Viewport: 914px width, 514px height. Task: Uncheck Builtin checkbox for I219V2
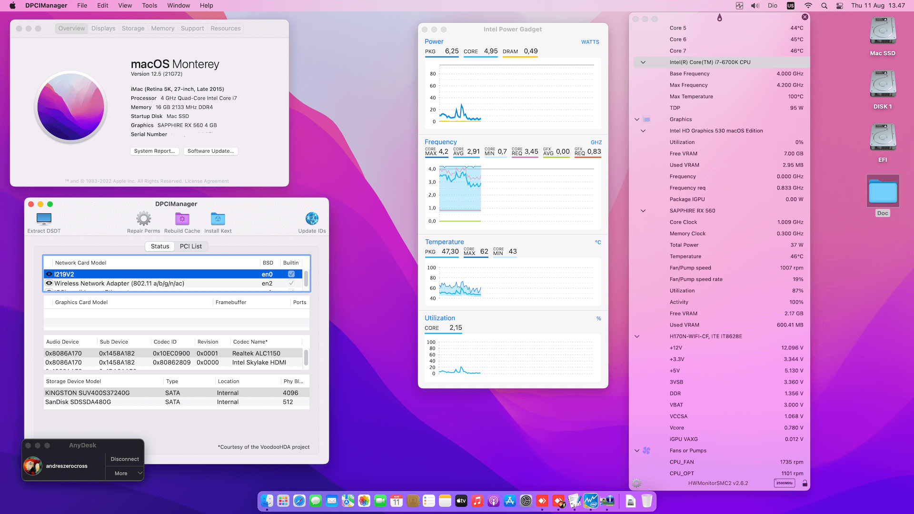click(291, 274)
